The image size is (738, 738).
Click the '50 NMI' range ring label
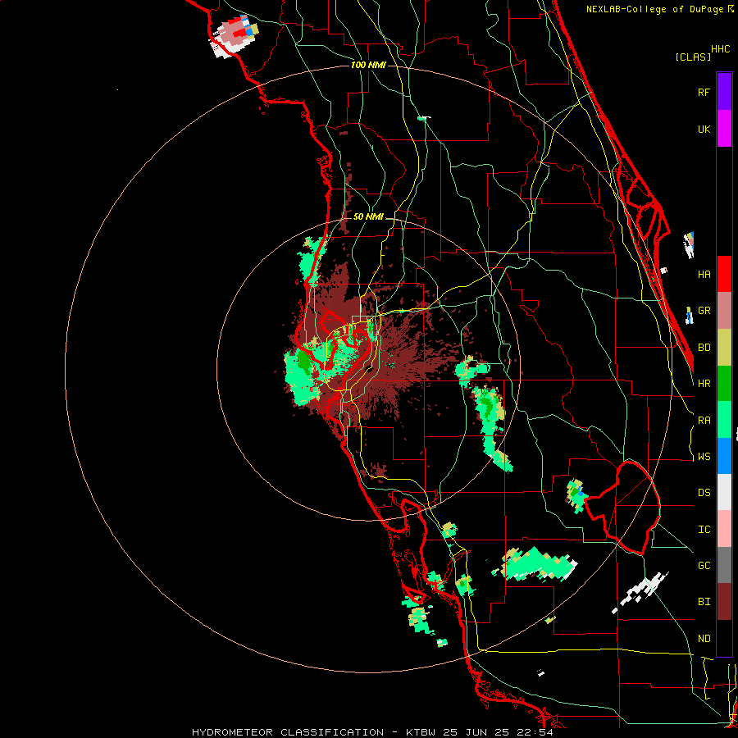point(368,217)
